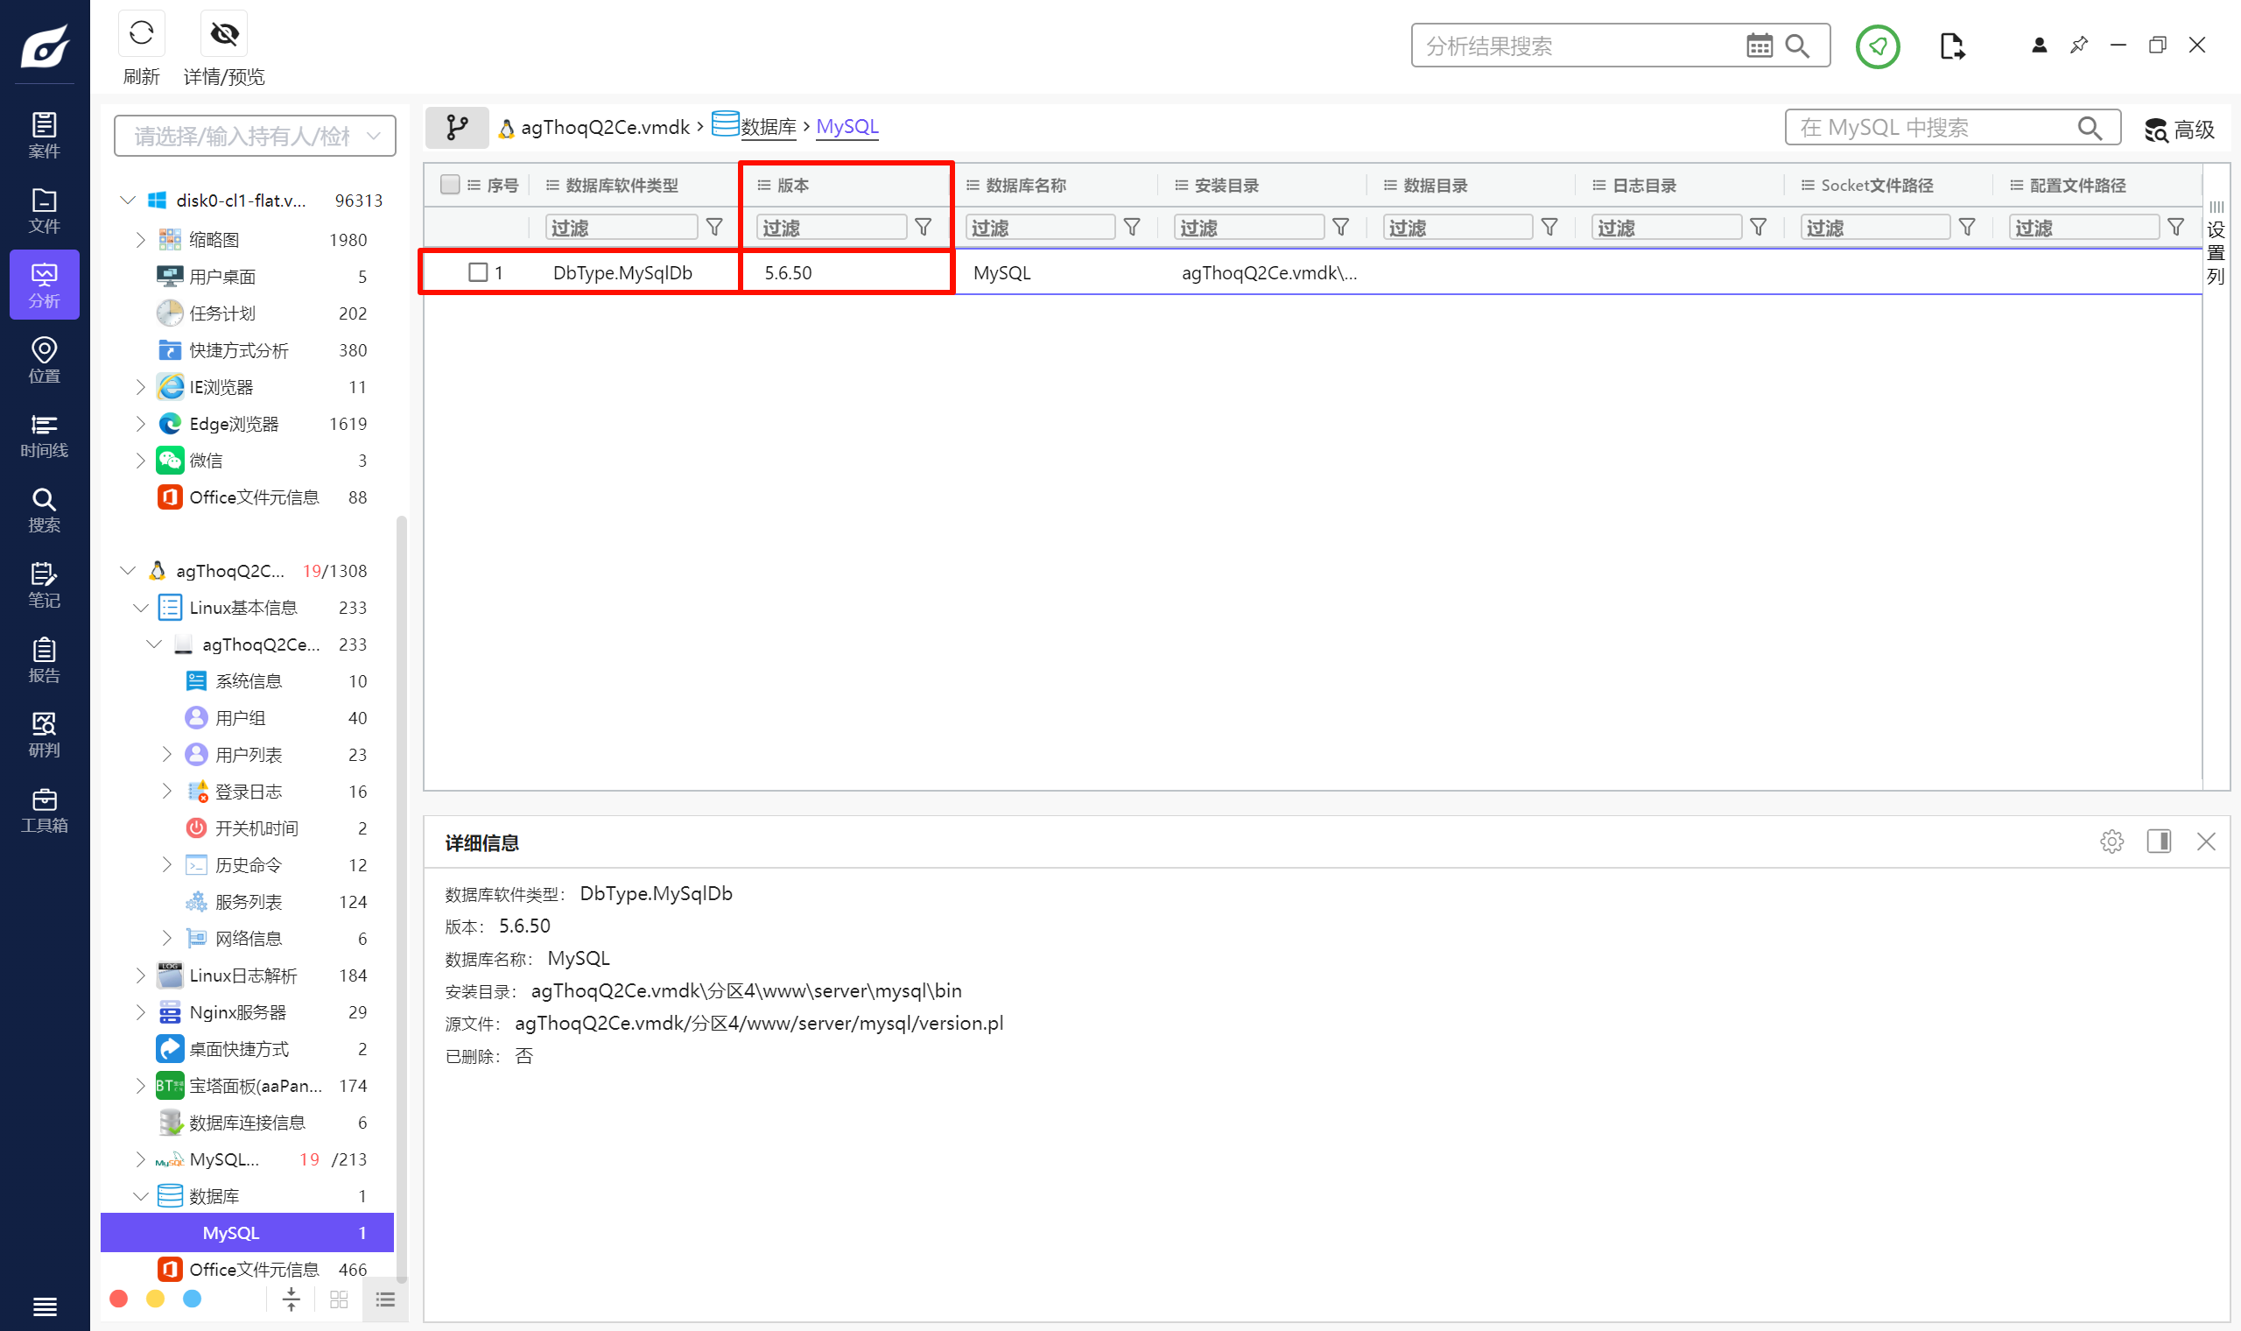Click the blue color tag dot
Image resolution: width=2241 pixels, height=1331 pixels.
coord(192,1299)
